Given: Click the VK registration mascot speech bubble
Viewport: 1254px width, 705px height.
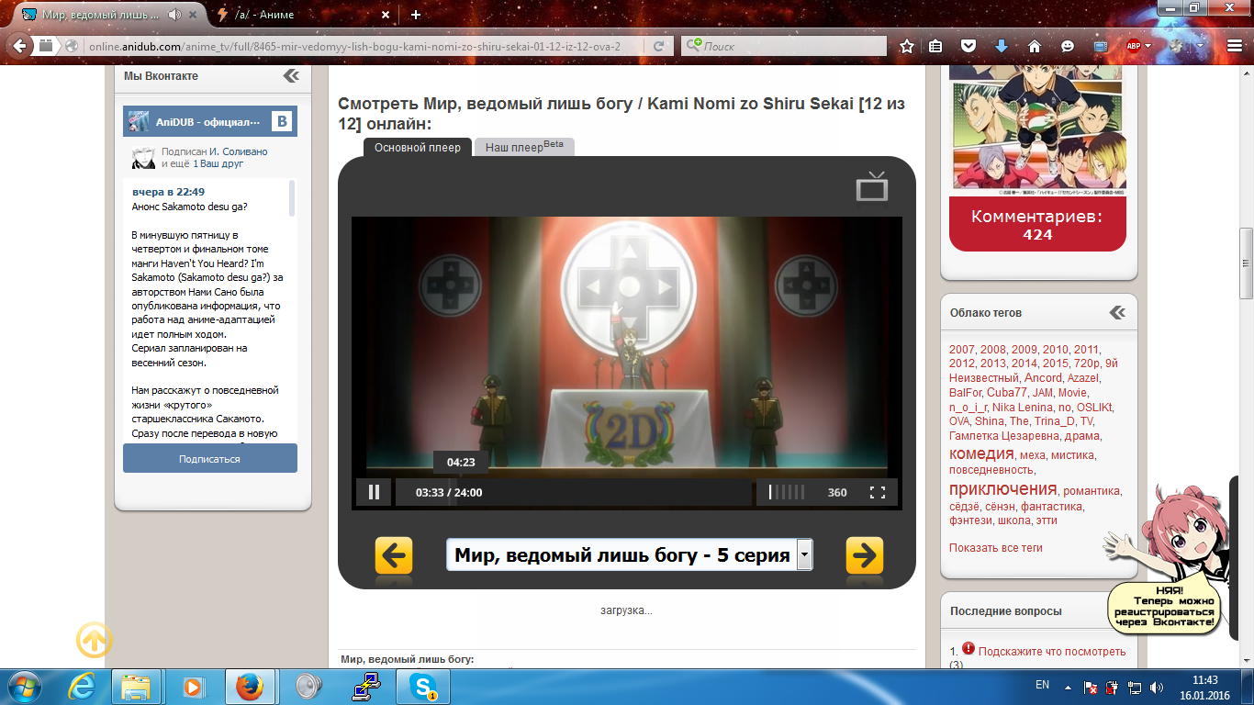Looking at the screenshot, I should coord(1164,608).
